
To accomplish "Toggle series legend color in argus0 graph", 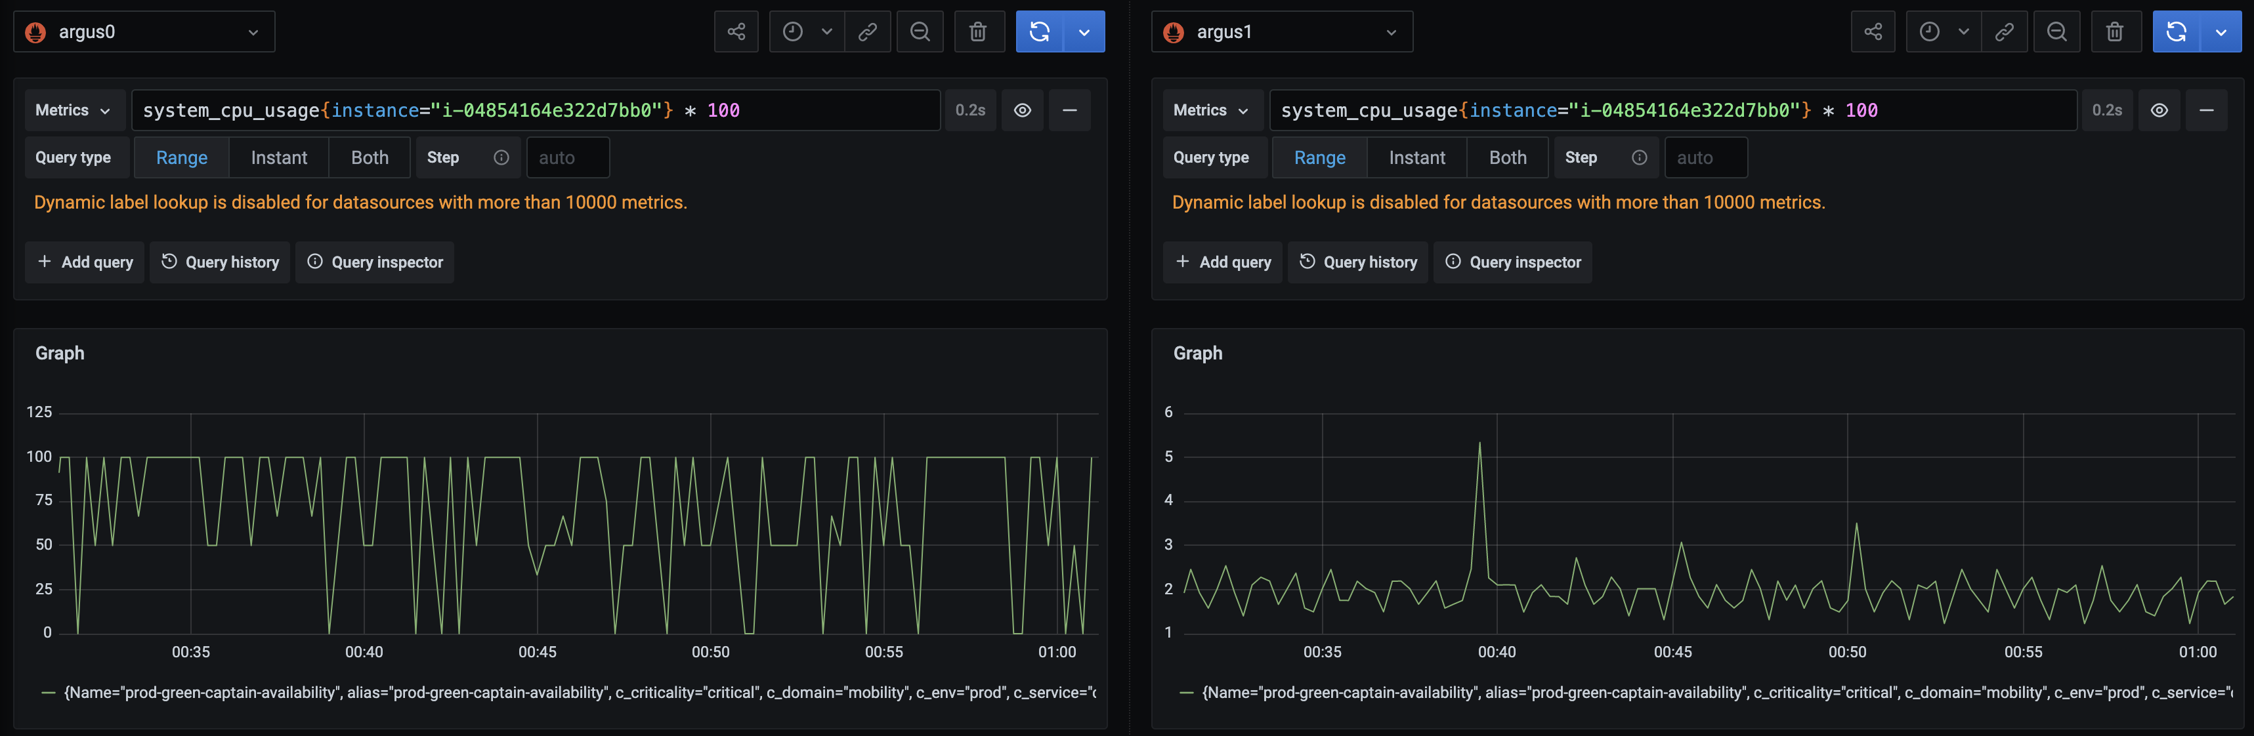I will [x=49, y=693].
